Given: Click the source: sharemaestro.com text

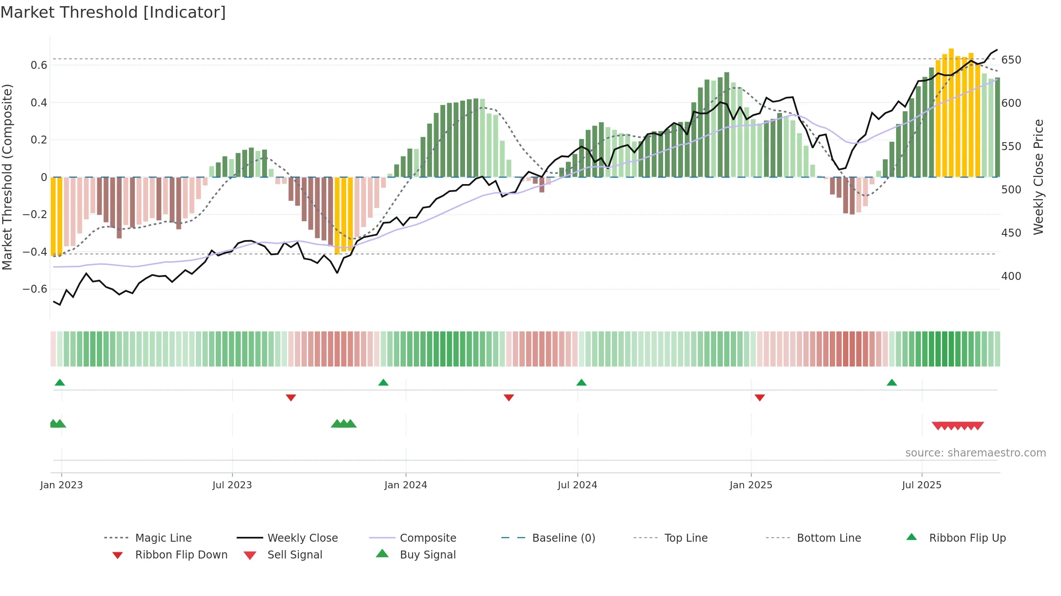Looking at the screenshot, I should [x=976, y=453].
